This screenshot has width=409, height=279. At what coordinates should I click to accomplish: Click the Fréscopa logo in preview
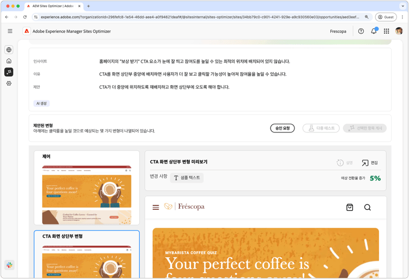pos(184,207)
